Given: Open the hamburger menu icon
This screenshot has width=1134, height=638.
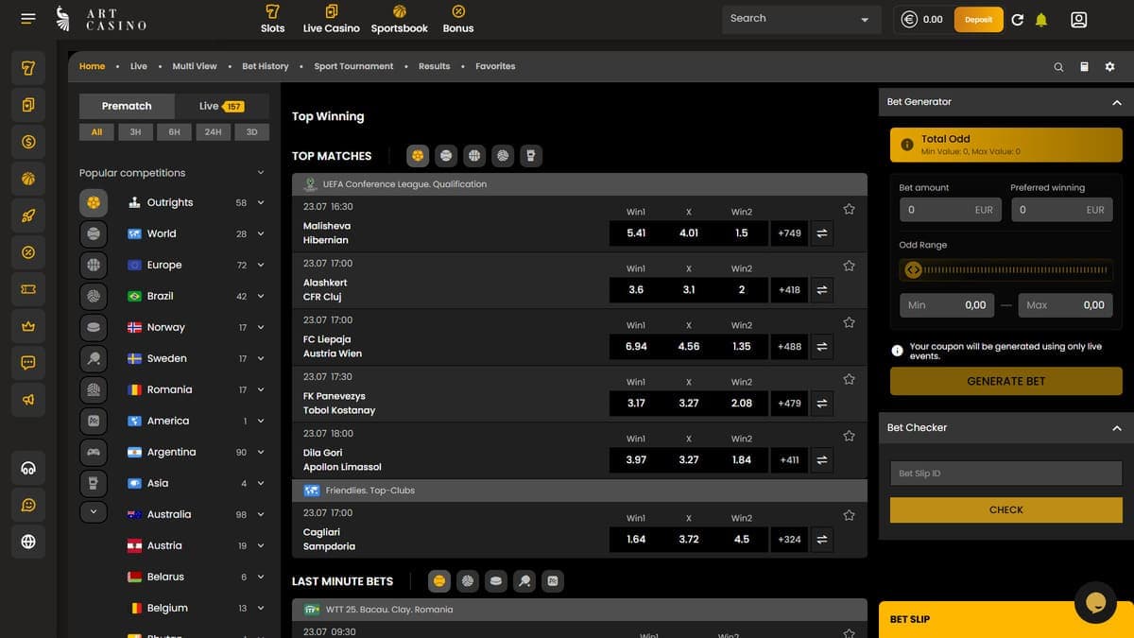Looking at the screenshot, I should [27, 19].
